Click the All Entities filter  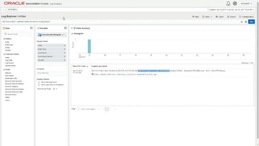[13, 10]
